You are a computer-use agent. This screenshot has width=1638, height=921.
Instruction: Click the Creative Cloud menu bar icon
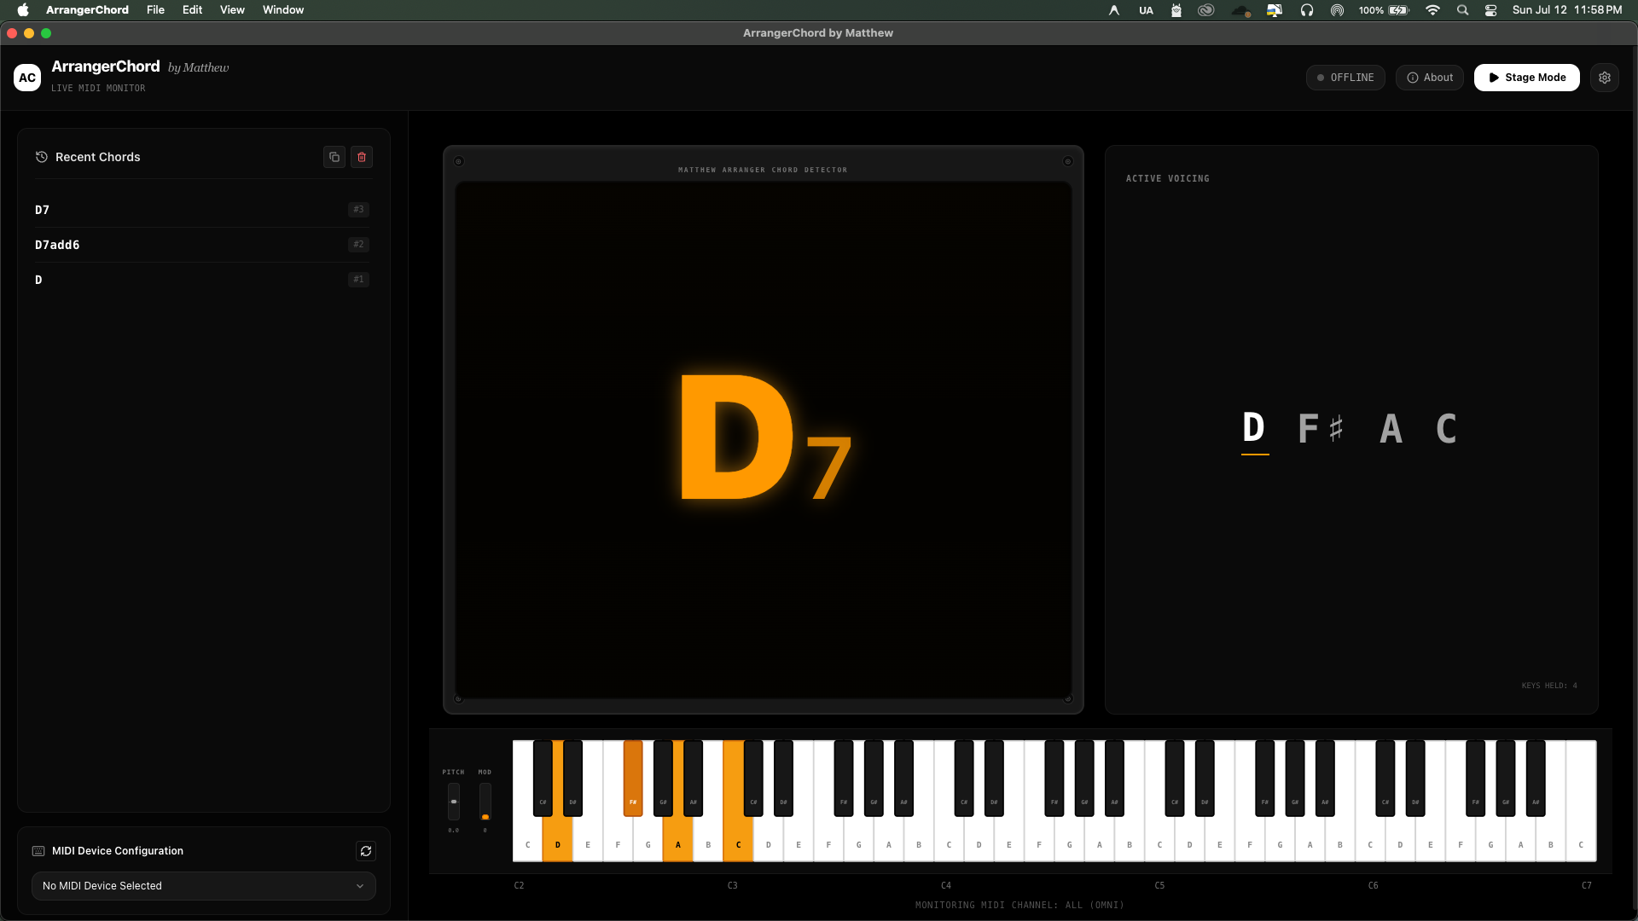click(x=1205, y=10)
